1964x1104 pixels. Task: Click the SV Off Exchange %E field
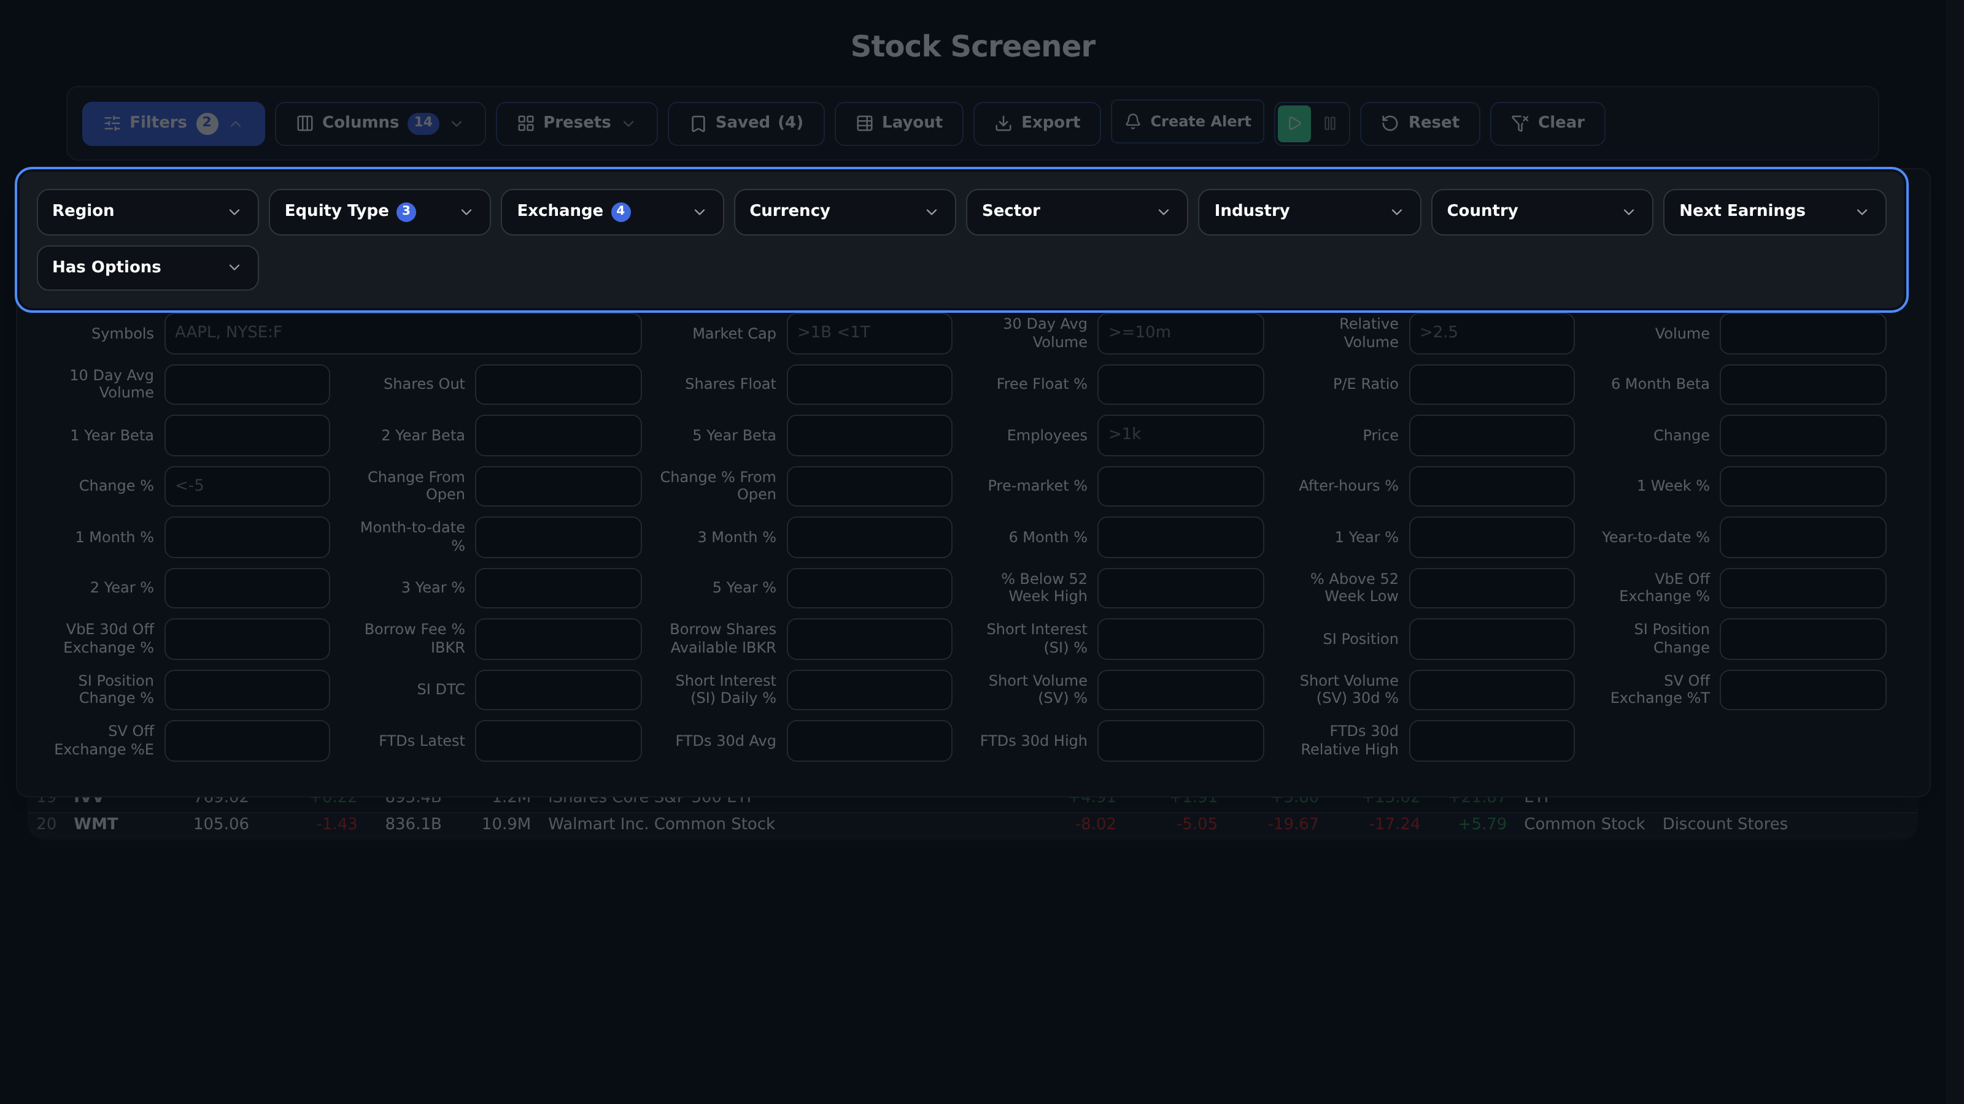click(247, 740)
